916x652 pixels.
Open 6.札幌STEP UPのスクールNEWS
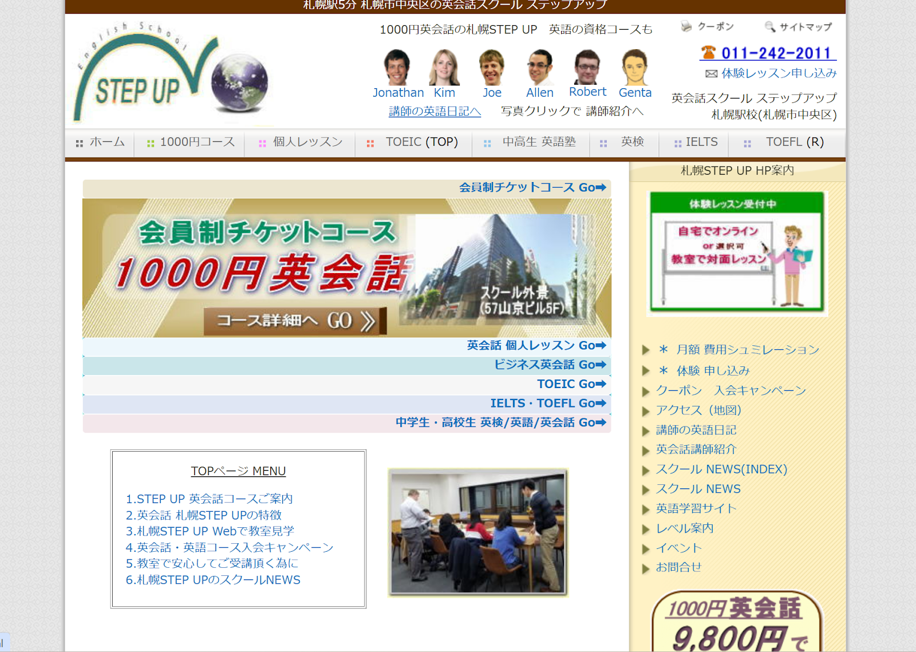213,580
